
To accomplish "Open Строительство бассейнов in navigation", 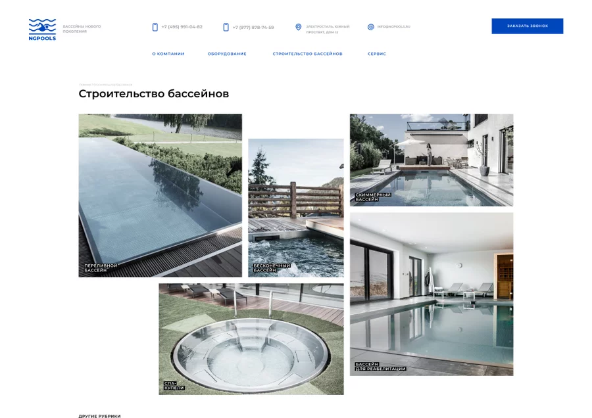I will point(307,54).
